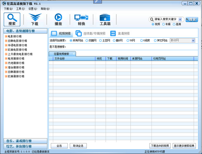Sort by the 引用页网址 column header
The width and height of the screenshot is (202, 154).
(x=173, y=59)
